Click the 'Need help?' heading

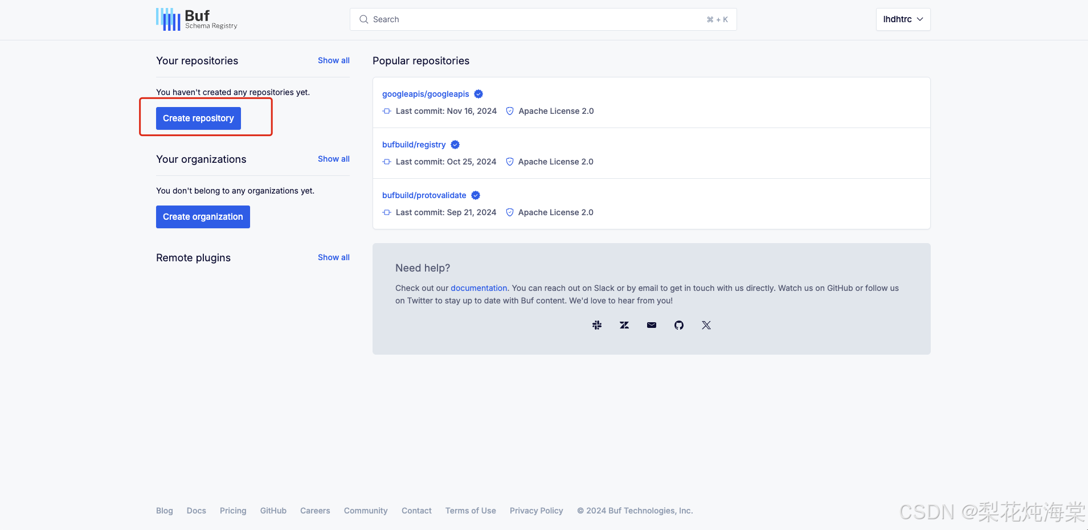click(x=423, y=268)
